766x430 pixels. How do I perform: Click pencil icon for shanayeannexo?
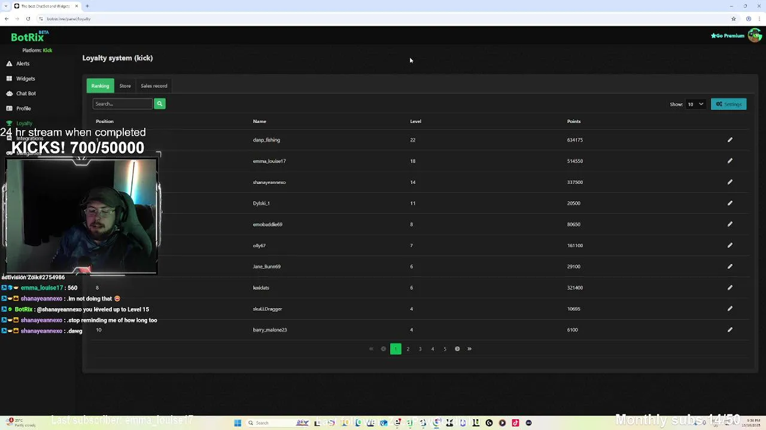(x=729, y=182)
